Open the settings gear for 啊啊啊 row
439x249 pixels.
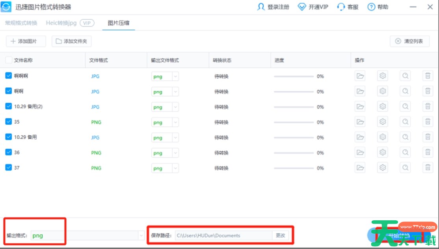point(382,76)
